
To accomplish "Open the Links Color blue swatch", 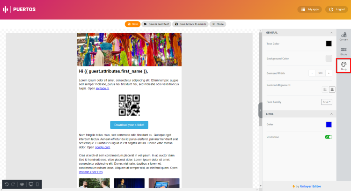I will click(x=329, y=125).
